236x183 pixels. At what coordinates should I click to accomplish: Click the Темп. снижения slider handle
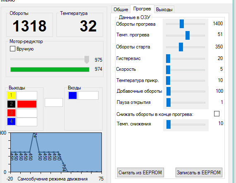click(x=169, y=125)
